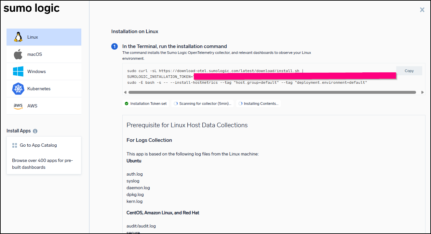Click inside the installation command text
This screenshot has width=431, height=234.
pos(247,82)
